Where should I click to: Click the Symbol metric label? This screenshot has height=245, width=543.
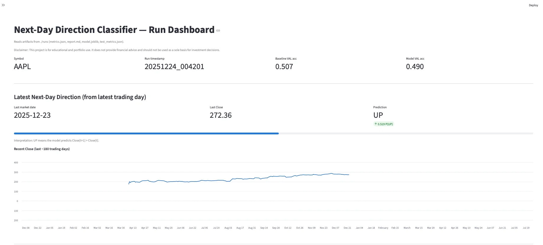pyautogui.click(x=19, y=59)
